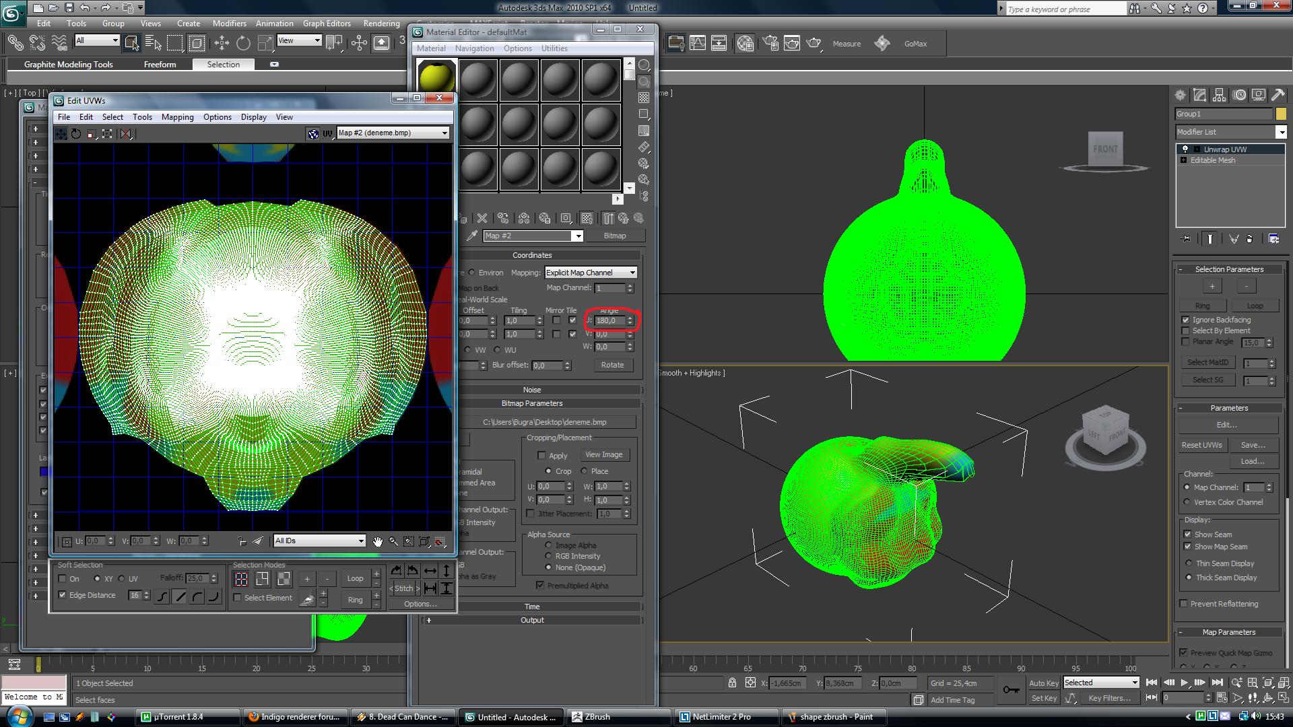Image resolution: width=1293 pixels, height=727 pixels.
Task: Expand Editable Mesh in modifier stack
Action: click(1183, 160)
